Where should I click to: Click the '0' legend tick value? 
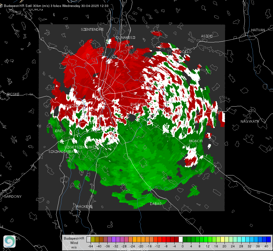183,246
